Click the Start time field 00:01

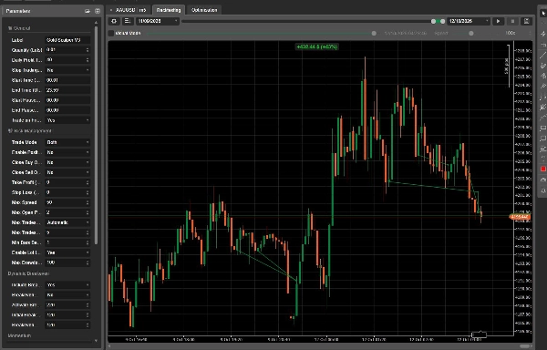point(67,80)
